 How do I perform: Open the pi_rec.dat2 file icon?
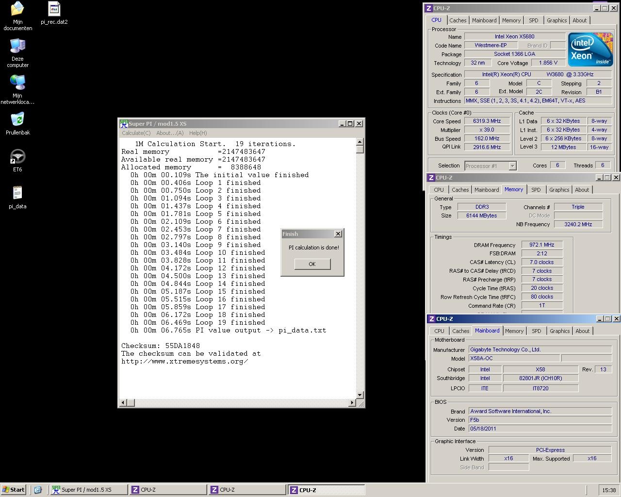pos(54,10)
